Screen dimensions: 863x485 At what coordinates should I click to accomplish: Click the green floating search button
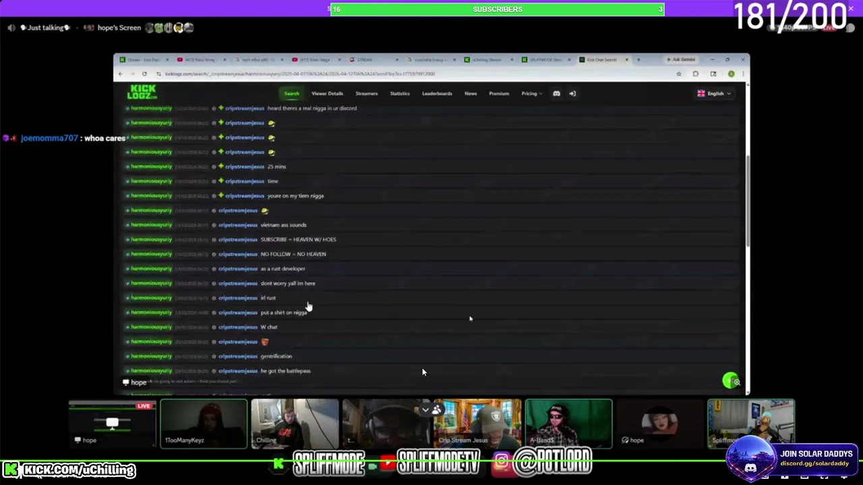(731, 381)
